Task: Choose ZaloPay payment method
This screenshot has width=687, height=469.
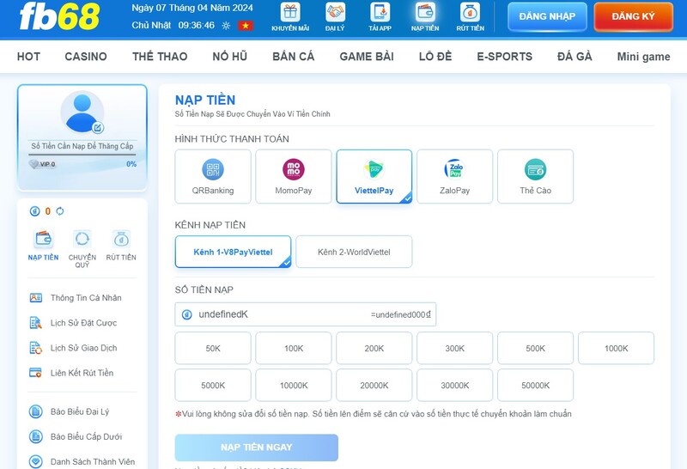Action: [455, 177]
